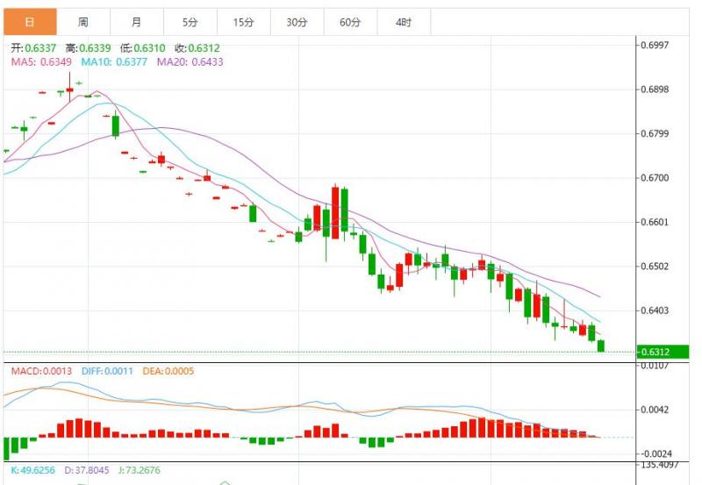The height and width of the screenshot is (485, 702).
Task: Click the 0.6898 price axis label
Action: tap(655, 89)
